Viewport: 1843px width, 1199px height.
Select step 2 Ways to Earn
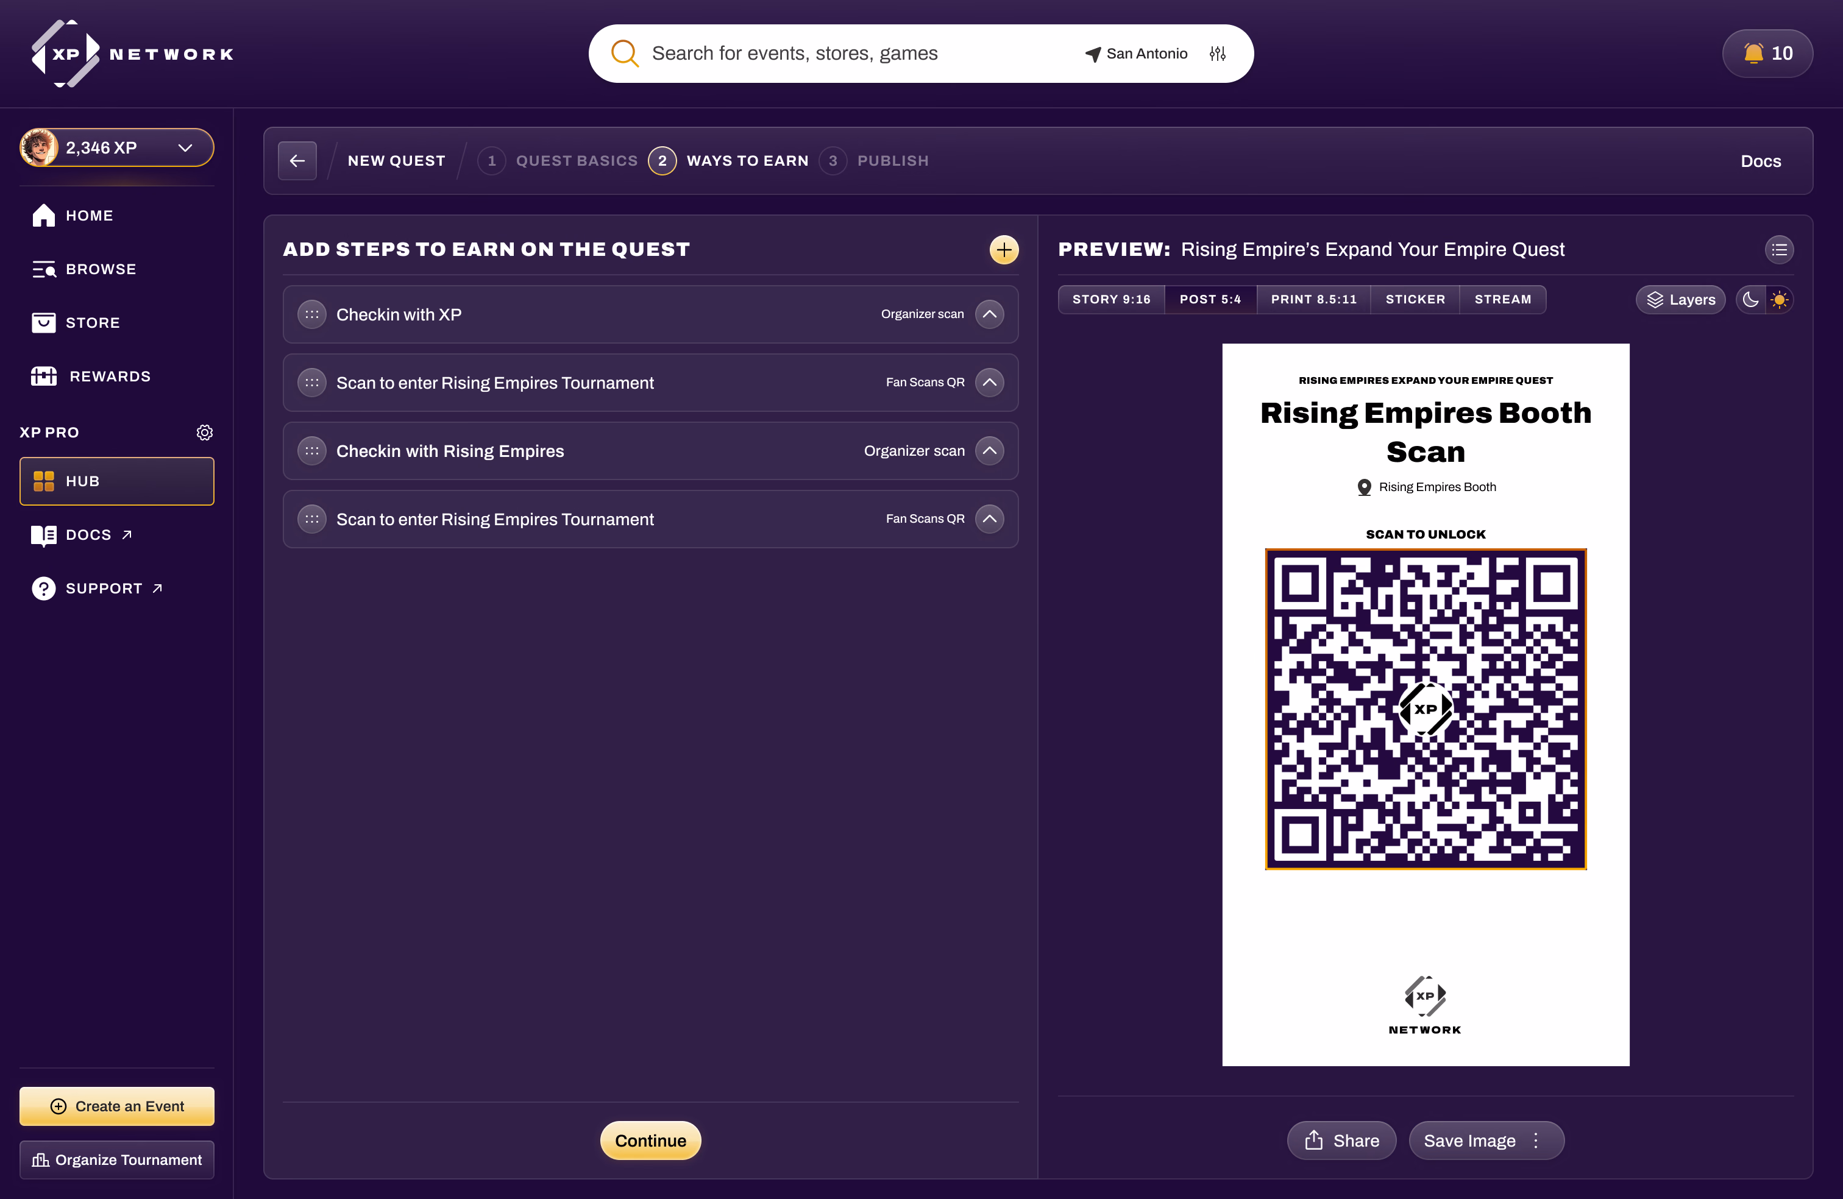point(729,160)
